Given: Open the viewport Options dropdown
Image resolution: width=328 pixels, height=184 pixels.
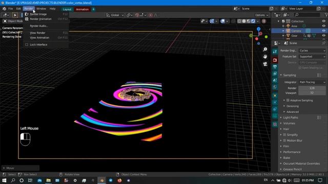Looking at the screenshot, I should click(x=261, y=15).
